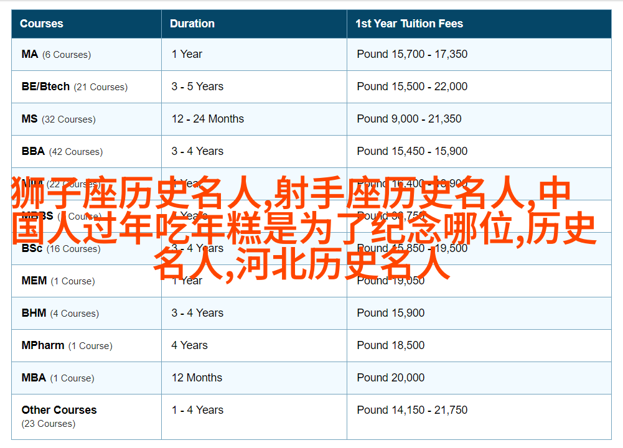Click the 12 - 24 Months duration cell
The height and width of the screenshot is (448, 623).
(208, 119)
